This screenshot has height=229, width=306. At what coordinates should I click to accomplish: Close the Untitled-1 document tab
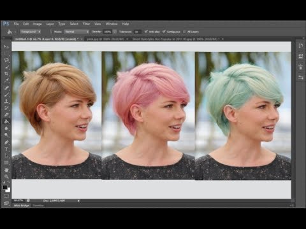[82, 39]
